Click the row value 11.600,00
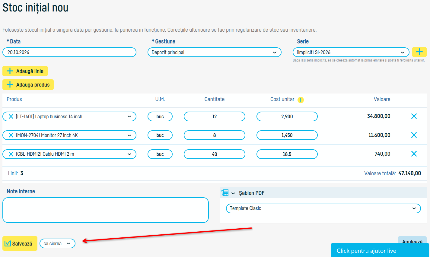430x257 pixels. click(379, 135)
